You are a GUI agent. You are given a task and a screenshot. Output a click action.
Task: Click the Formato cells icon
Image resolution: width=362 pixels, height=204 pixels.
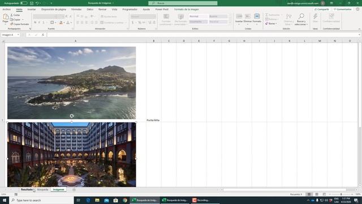point(257,16)
